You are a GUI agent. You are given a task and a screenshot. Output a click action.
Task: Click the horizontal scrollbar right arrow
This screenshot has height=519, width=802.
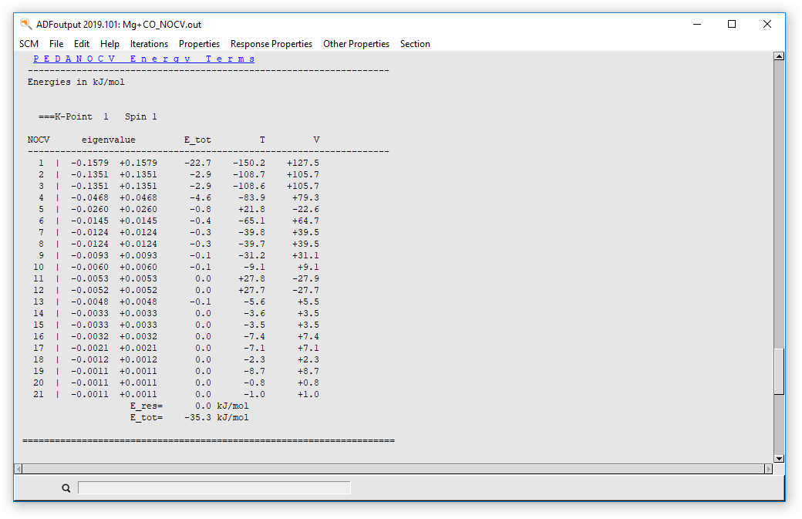coord(768,467)
